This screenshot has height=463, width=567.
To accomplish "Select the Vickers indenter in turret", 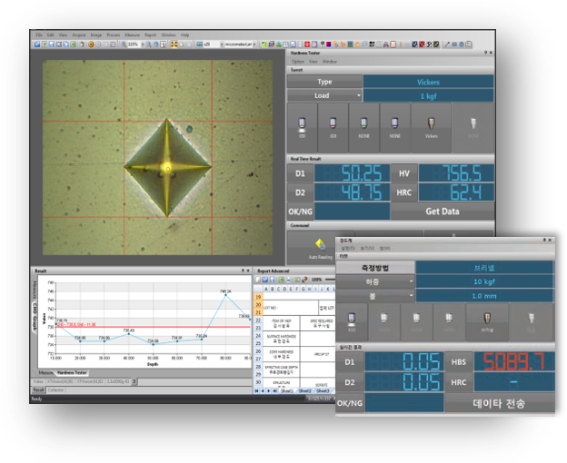I will pyautogui.click(x=431, y=128).
